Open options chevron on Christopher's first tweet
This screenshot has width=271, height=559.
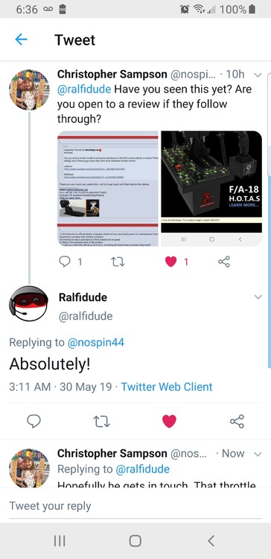258,75
